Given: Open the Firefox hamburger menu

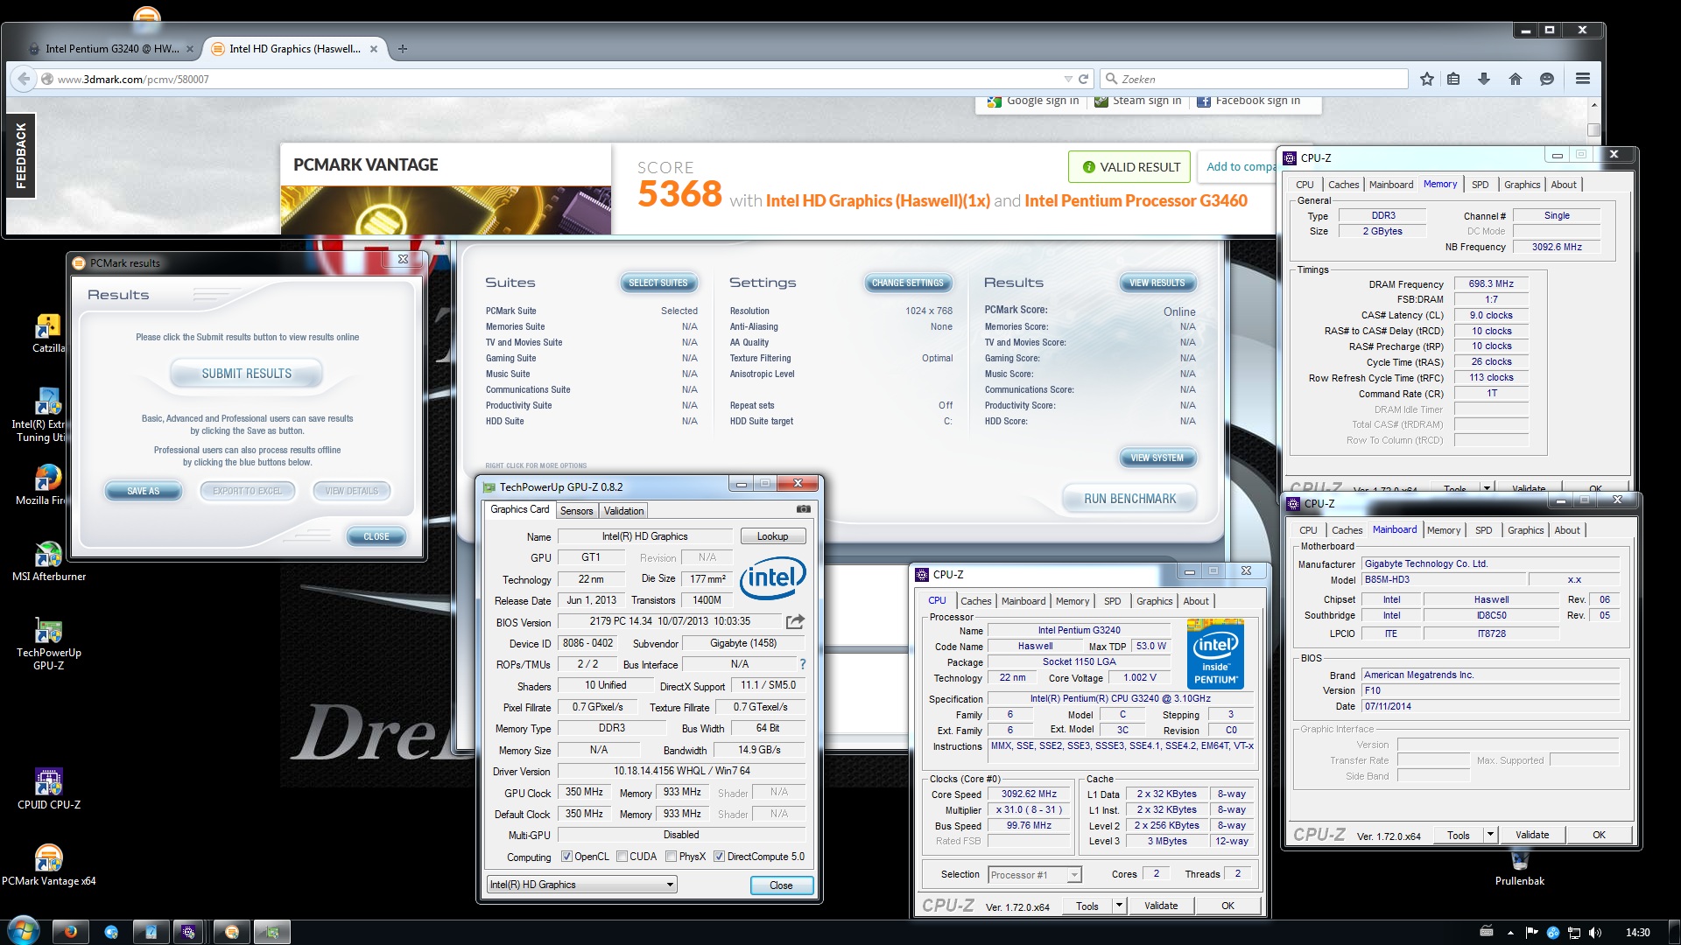Looking at the screenshot, I should coord(1583,79).
